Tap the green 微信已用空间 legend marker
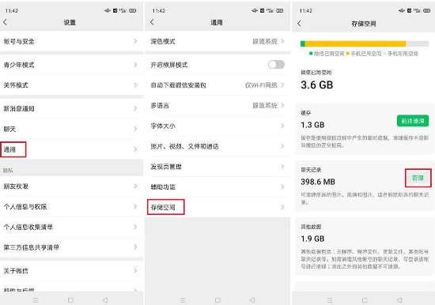Screen dimensions: 435x305 coord(311,54)
